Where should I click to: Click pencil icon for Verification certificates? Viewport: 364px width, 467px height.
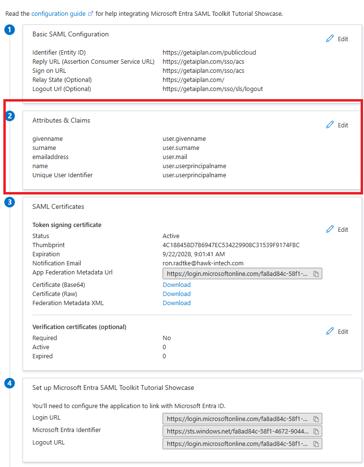pyautogui.click(x=330, y=331)
